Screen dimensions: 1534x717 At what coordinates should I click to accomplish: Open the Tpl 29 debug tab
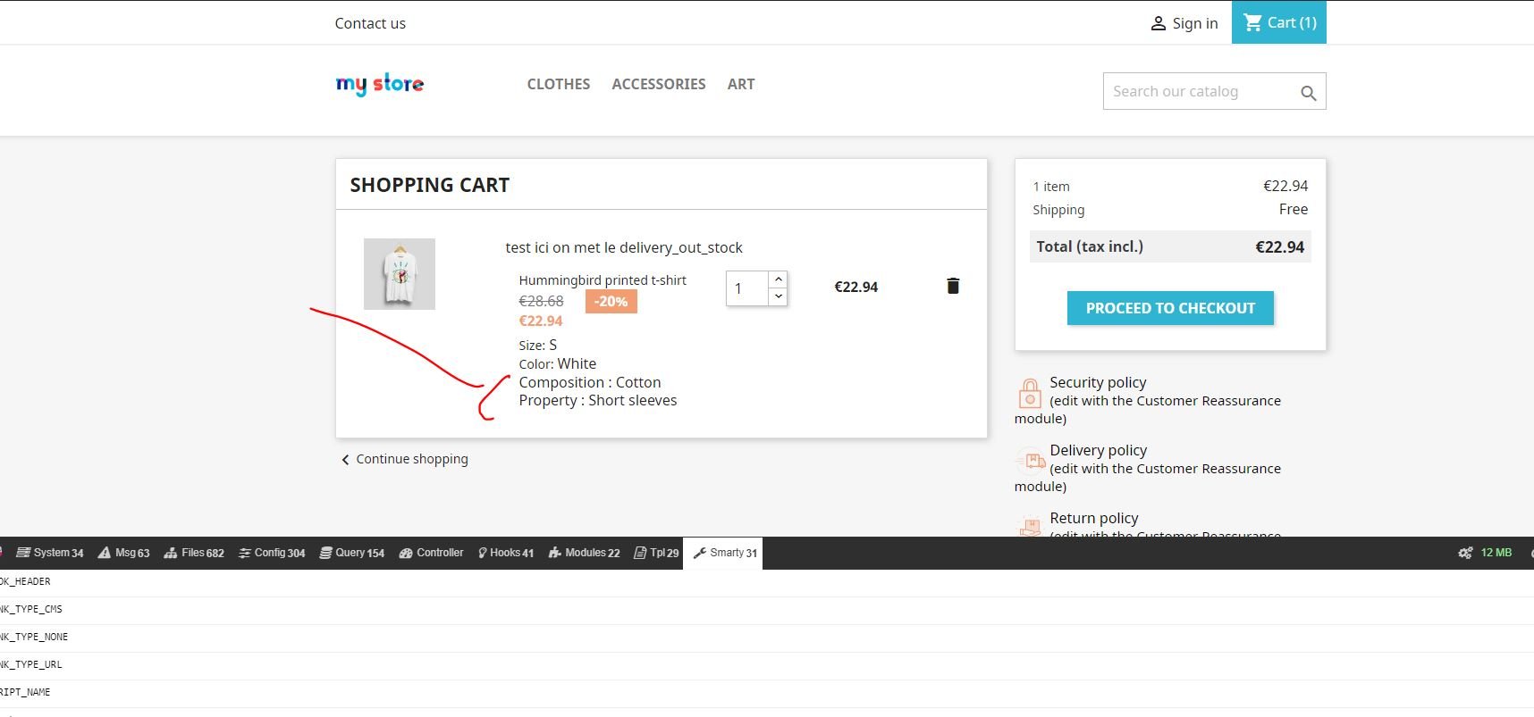pyautogui.click(x=656, y=553)
